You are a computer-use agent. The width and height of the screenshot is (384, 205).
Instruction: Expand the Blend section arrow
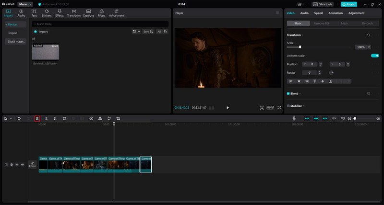click(x=300, y=94)
